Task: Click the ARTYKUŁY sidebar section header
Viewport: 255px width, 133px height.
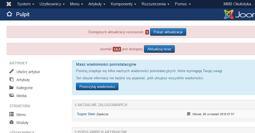Action: pyautogui.click(x=18, y=63)
